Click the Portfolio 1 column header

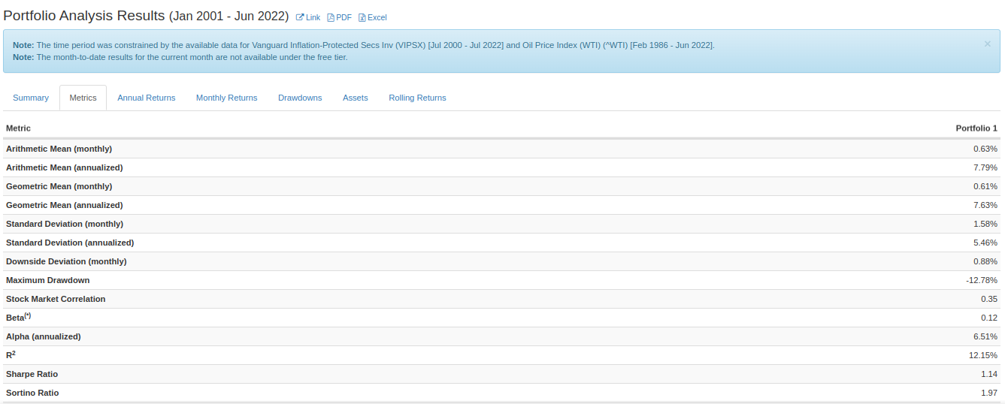(976, 128)
